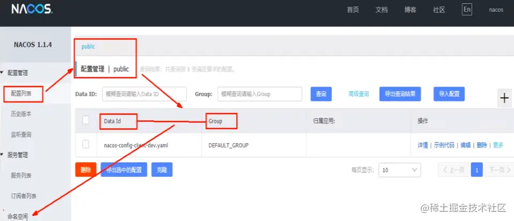The image size is (514, 221).
Task: Click 导入配置 button
Action: pyautogui.click(x=449, y=94)
